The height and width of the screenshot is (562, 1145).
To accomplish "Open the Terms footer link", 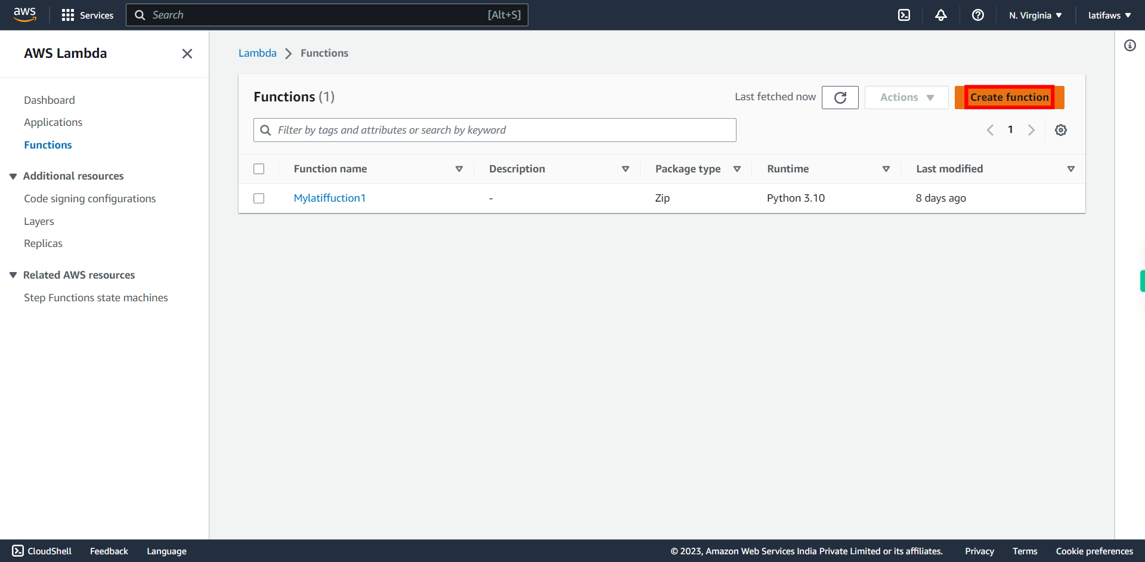I will 1025,551.
